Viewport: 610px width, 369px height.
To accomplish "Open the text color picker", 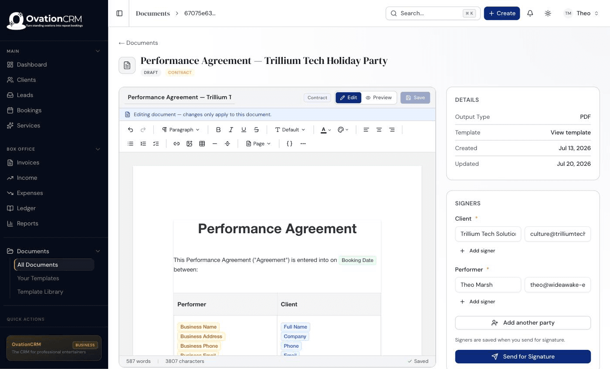I will point(326,130).
